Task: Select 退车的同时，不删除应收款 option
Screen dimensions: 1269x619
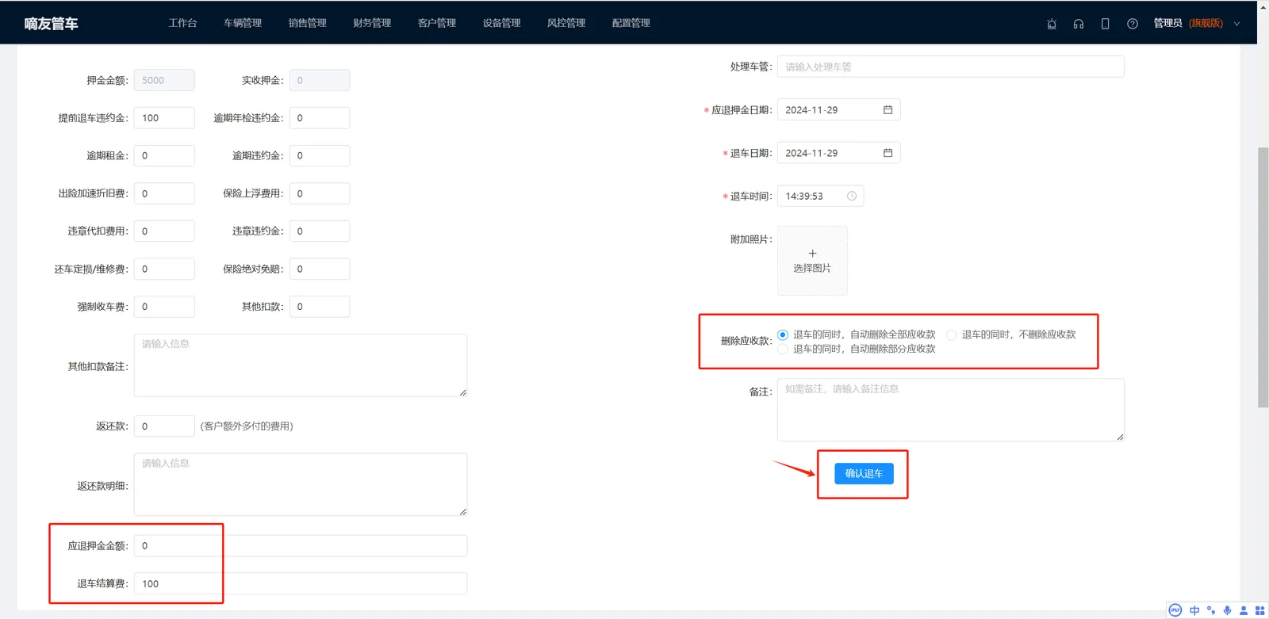Action: [x=1011, y=334]
